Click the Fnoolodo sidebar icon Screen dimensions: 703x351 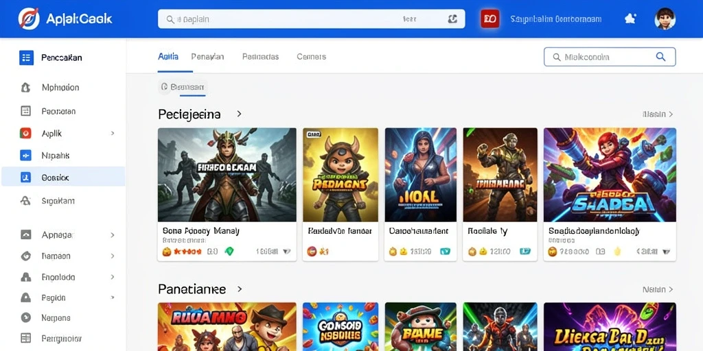point(26,277)
